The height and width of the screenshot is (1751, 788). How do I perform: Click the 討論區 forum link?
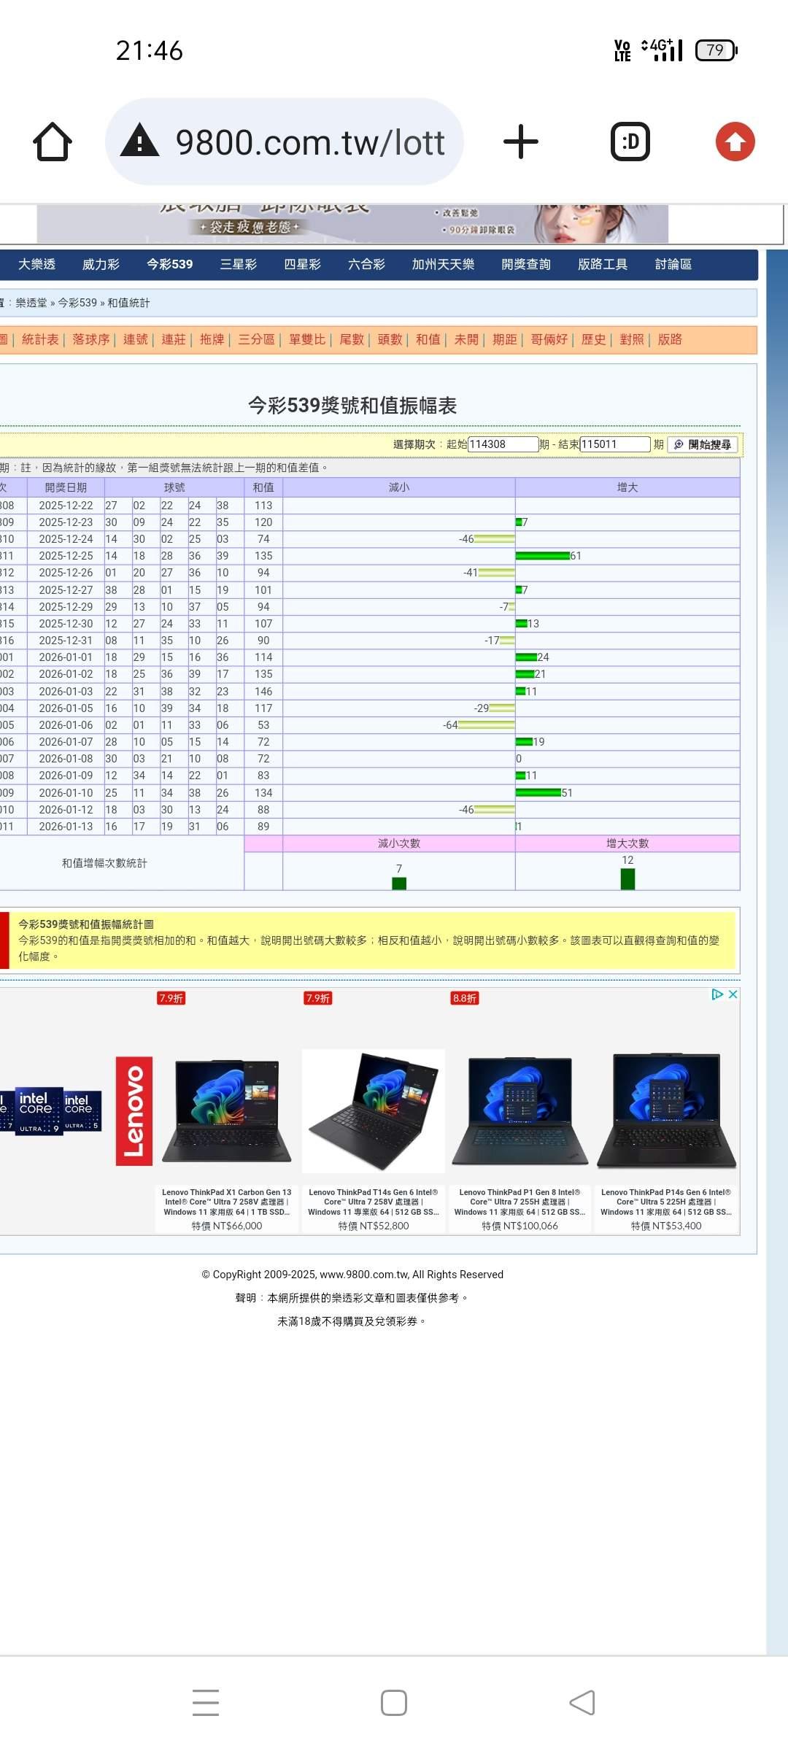[673, 264]
